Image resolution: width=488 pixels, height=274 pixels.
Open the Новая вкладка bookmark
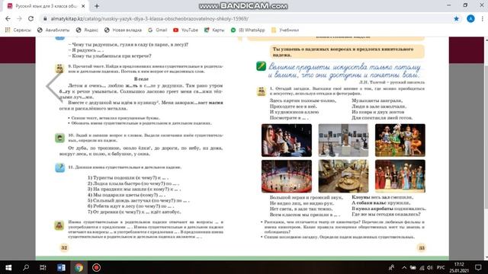coord(123,30)
